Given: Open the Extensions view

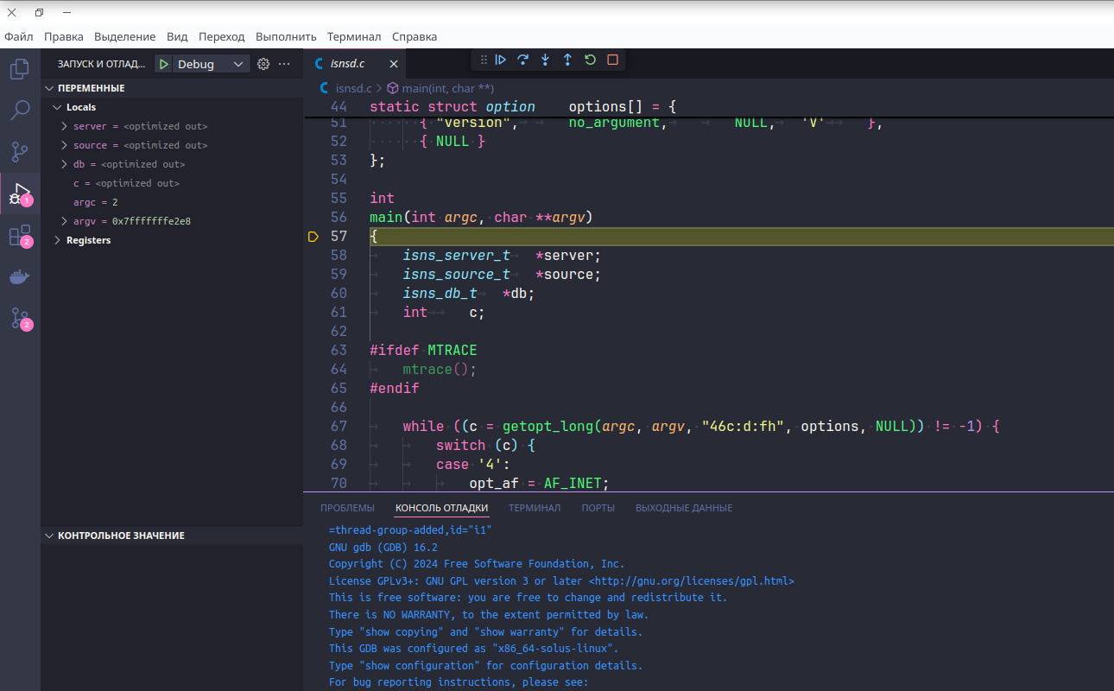Looking at the screenshot, I should (20, 235).
